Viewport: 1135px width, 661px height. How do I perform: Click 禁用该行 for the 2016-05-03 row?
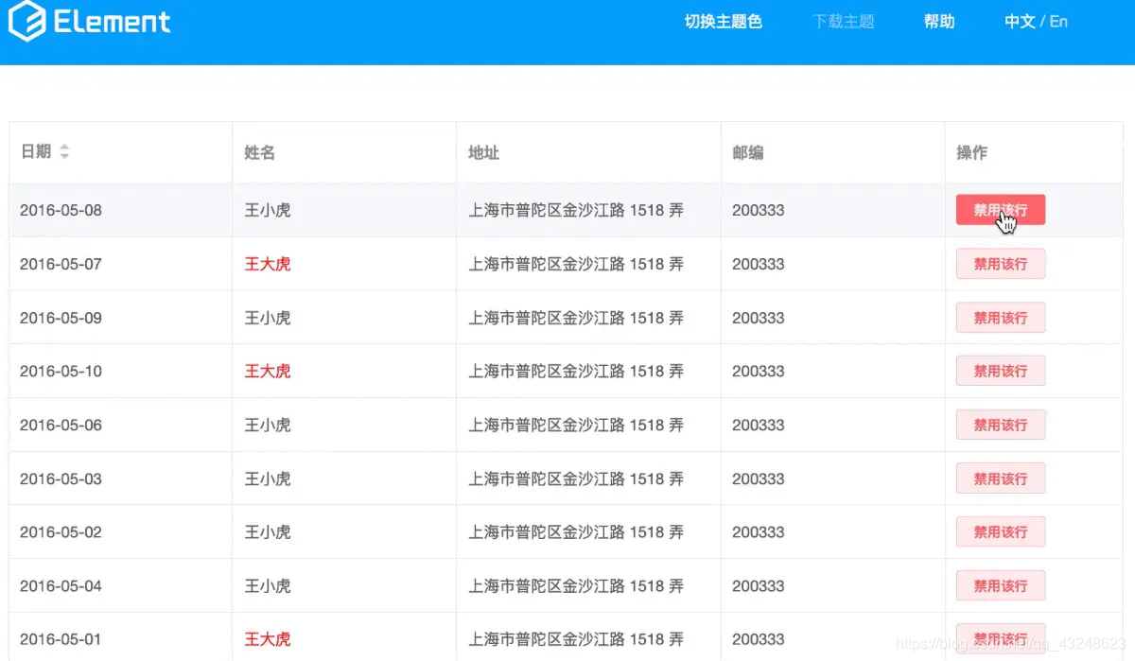(1000, 478)
